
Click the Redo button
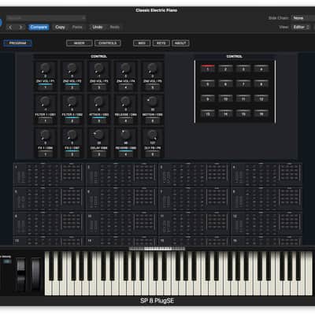[x=114, y=27]
